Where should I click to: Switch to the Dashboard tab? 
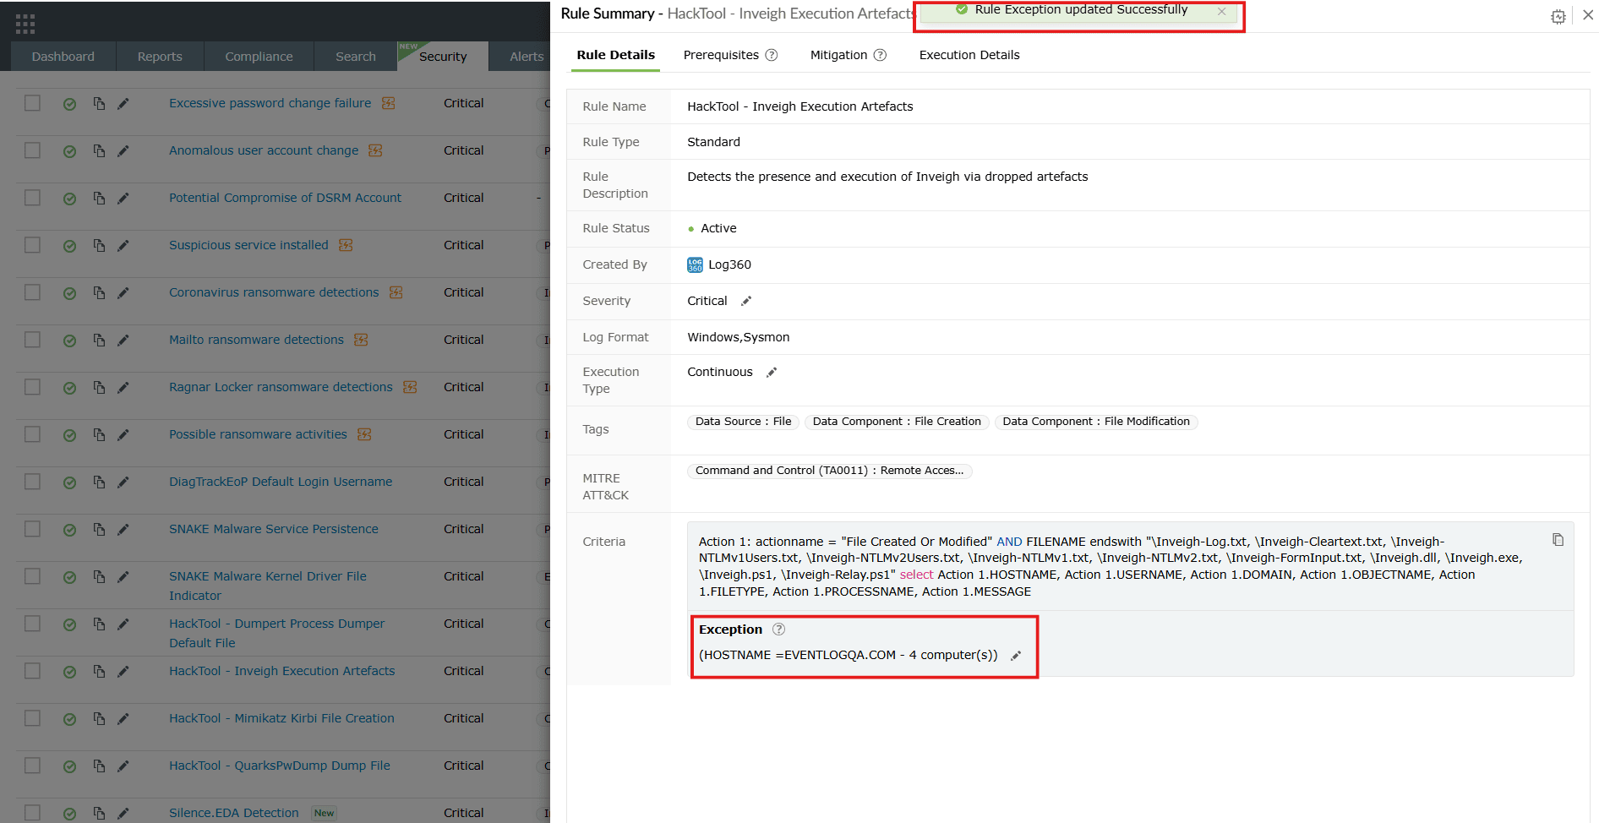(x=63, y=57)
